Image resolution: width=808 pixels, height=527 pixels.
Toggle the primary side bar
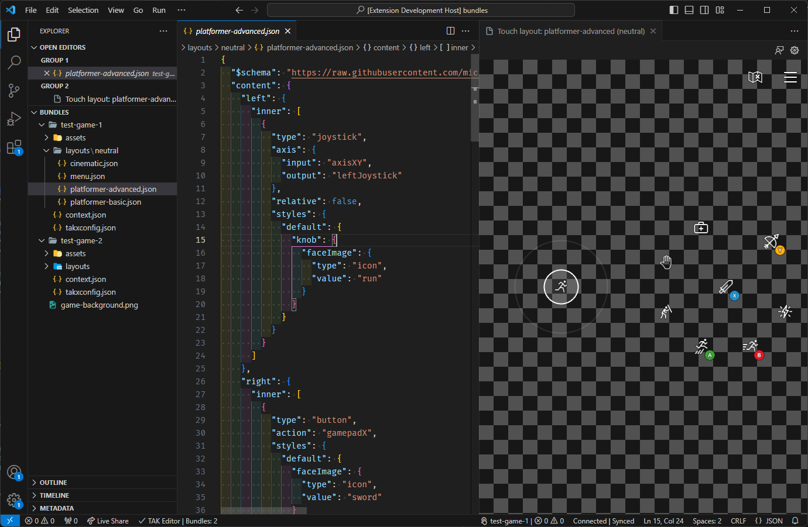pyautogui.click(x=674, y=10)
